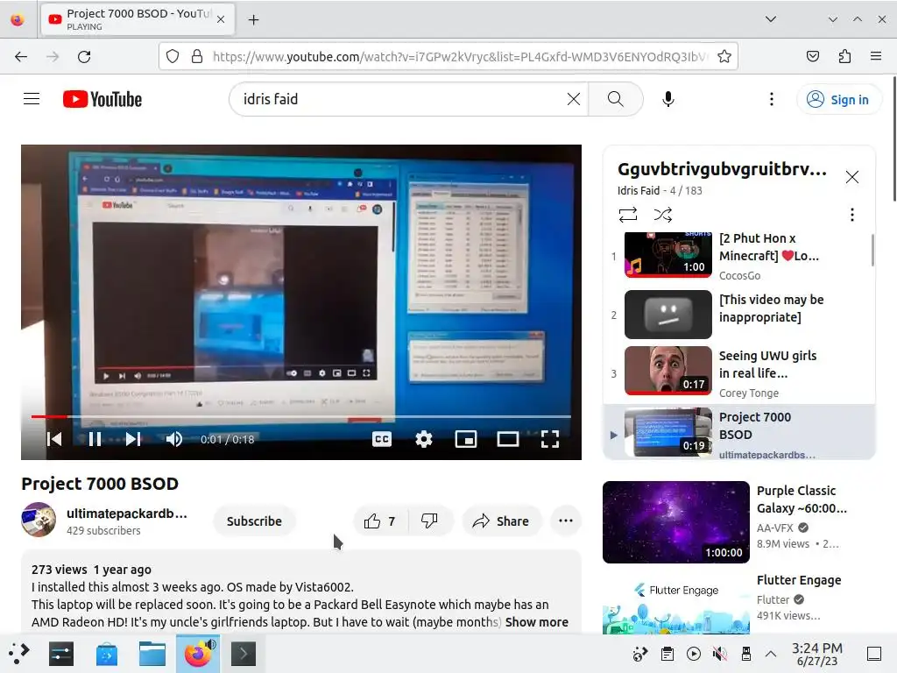
Task: Open tracking protection shield icon
Action: point(173,56)
